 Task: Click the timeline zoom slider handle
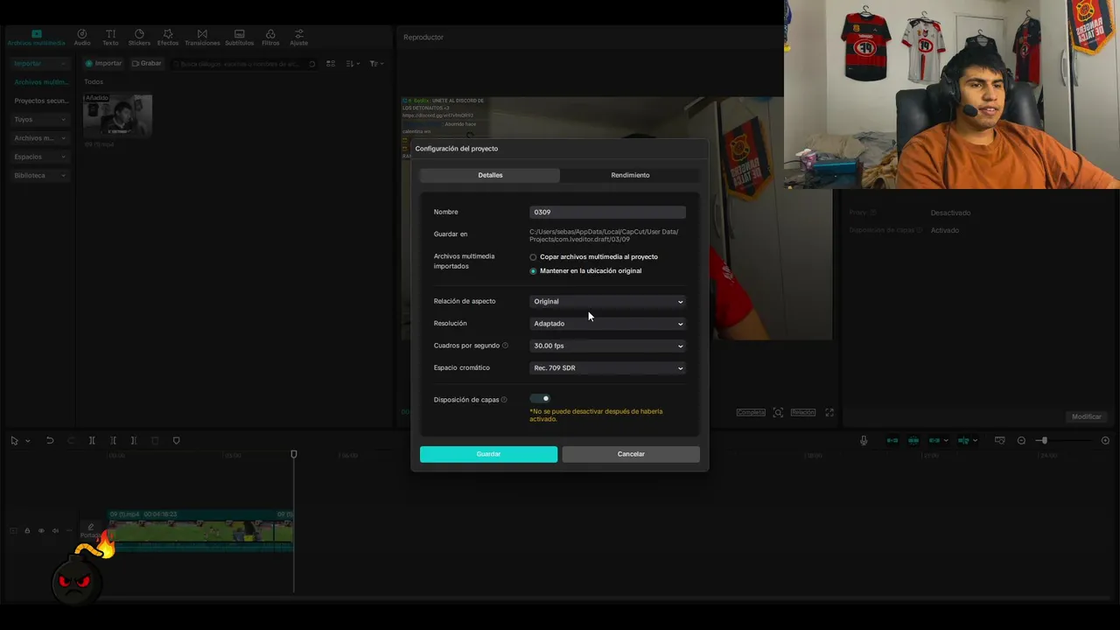tap(1043, 441)
